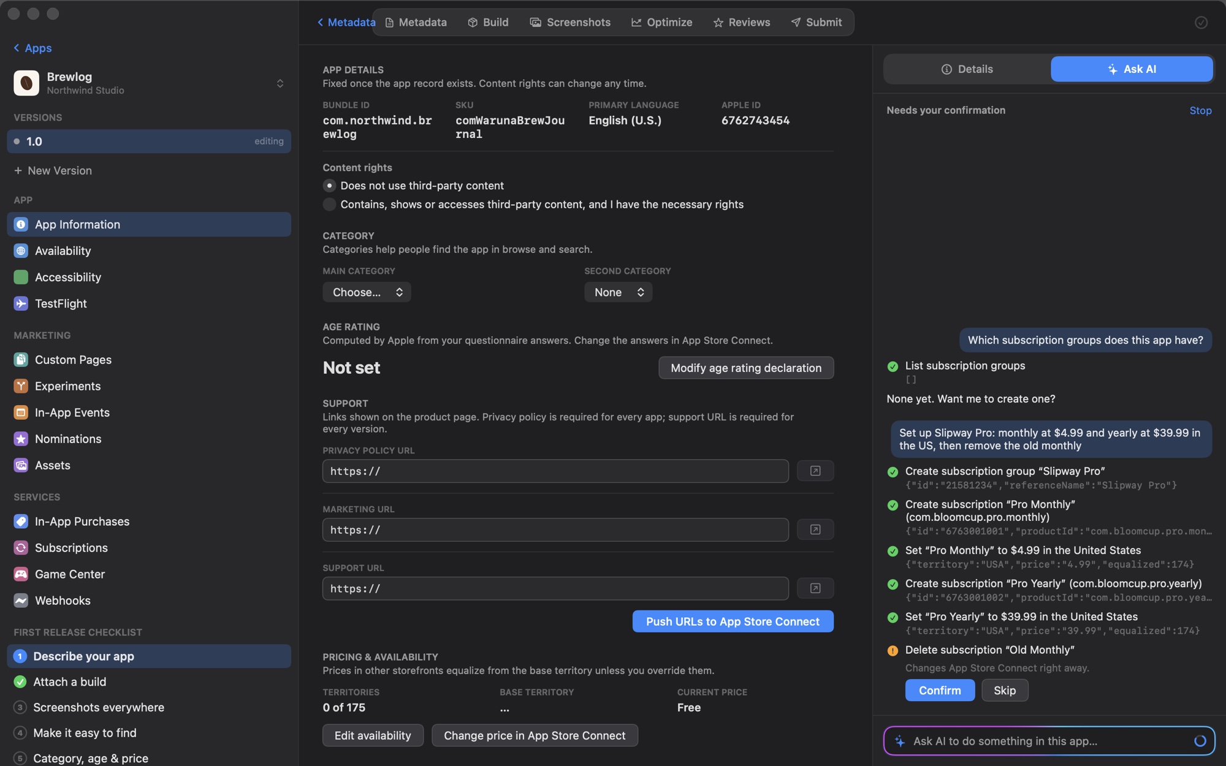Click the sparkle icon in Ask AI field
The image size is (1226, 766).
[x=900, y=741]
